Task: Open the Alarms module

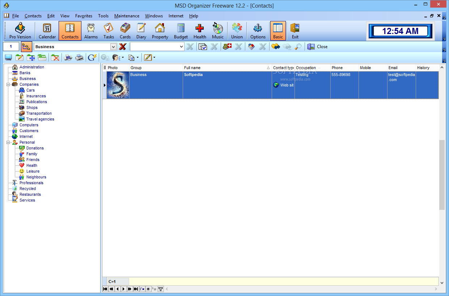Action: pyautogui.click(x=91, y=31)
